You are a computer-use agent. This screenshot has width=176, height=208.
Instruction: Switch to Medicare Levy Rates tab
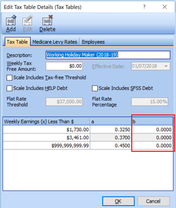pyautogui.click(x=55, y=42)
